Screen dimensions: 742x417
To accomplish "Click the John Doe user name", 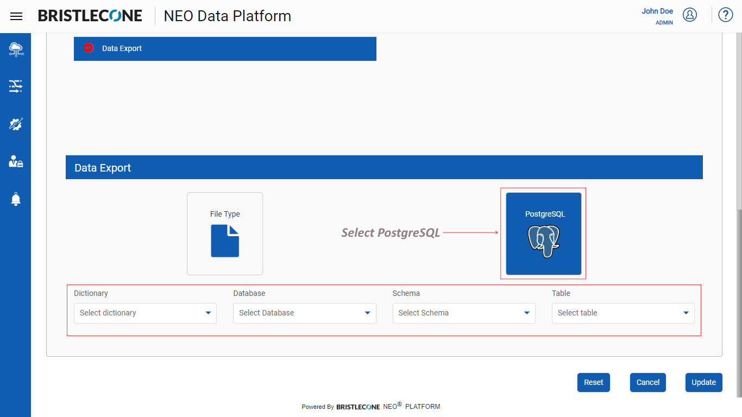I will click(657, 11).
